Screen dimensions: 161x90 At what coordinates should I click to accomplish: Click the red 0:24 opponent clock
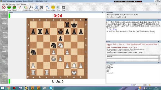click(58, 16)
